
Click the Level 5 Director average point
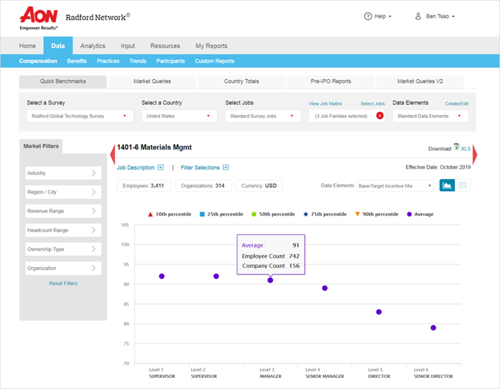[379, 312]
